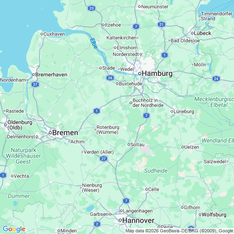Click the Hamburg city marker circle
The width and height of the screenshot is (234, 234).
click(140, 73)
